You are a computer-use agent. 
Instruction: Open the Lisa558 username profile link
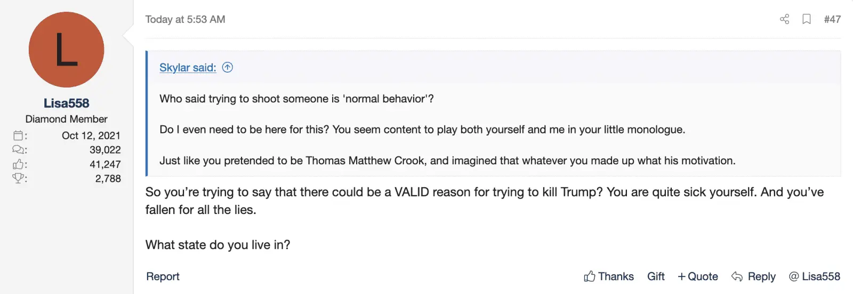[x=66, y=103]
